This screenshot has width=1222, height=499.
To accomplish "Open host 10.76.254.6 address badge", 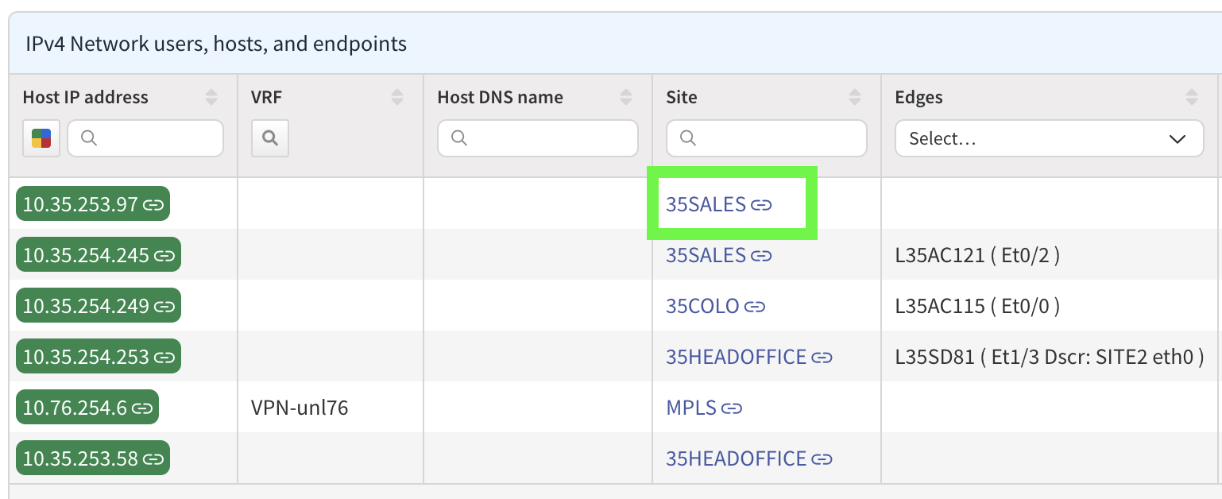I will tap(75, 408).
